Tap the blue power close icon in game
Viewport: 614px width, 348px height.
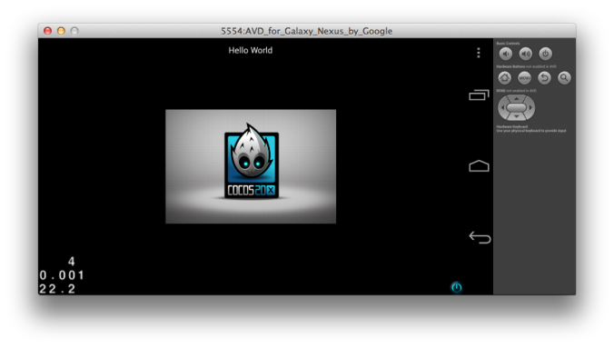coord(457,287)
